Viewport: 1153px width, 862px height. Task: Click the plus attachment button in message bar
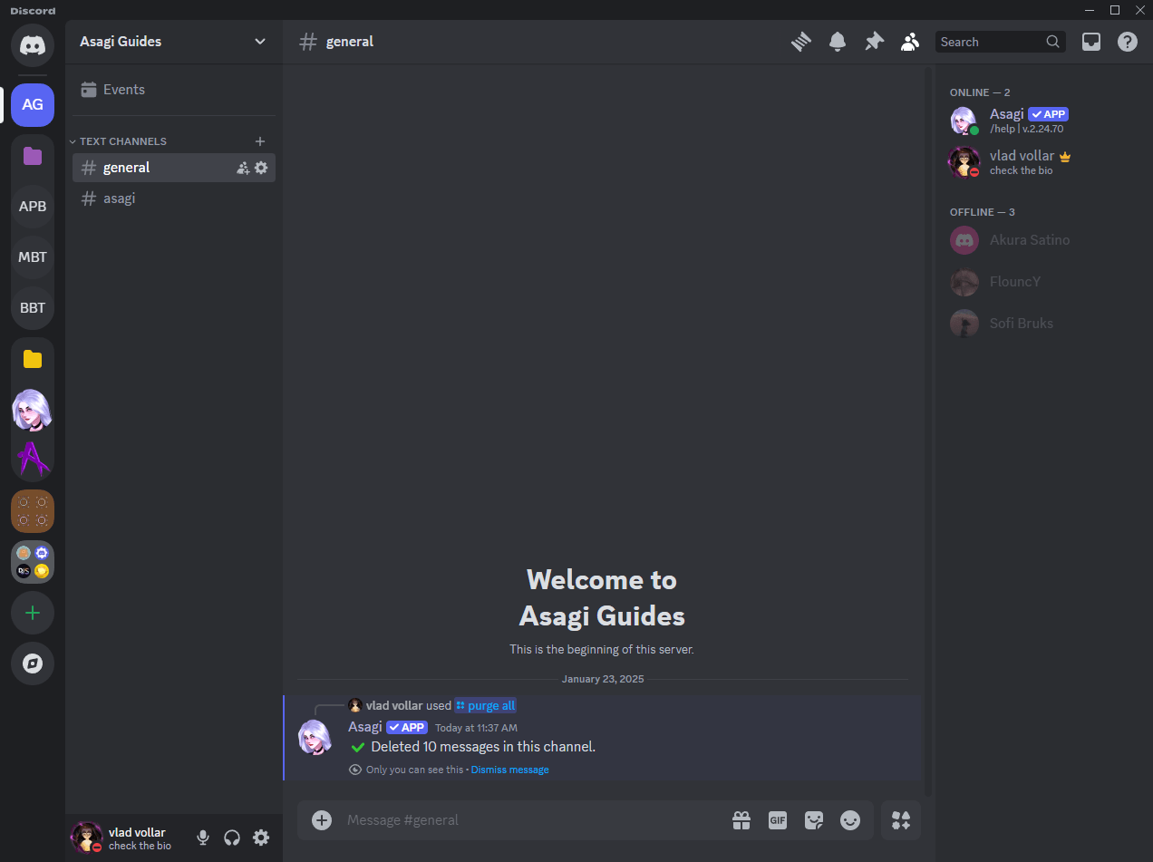[x=322, y=820]
